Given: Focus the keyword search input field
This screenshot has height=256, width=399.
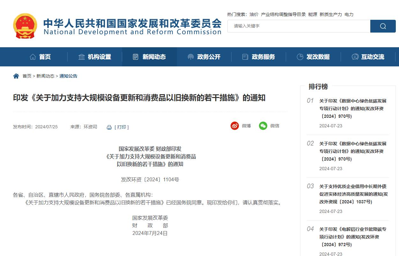Looking at the screenshot, I should coord(299,26).
